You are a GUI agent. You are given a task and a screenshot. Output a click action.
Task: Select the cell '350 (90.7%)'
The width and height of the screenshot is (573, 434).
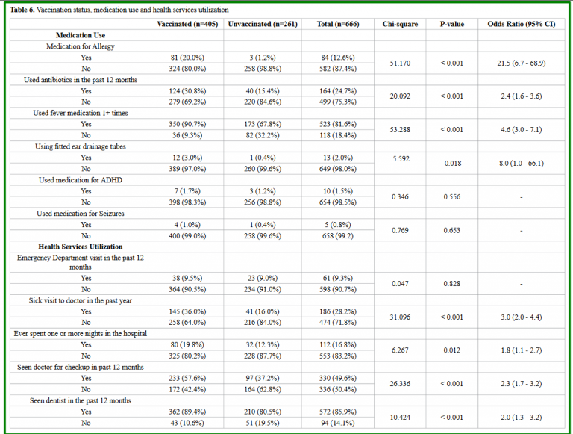pos(187,124)
